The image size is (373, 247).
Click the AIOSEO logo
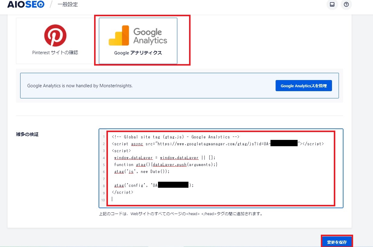(25, 5)
